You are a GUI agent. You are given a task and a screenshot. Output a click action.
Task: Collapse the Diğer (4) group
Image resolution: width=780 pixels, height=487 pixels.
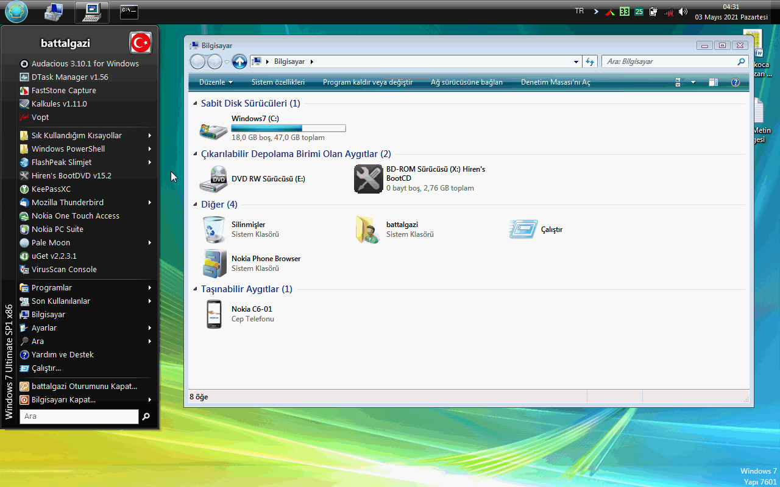pos(195,205)
